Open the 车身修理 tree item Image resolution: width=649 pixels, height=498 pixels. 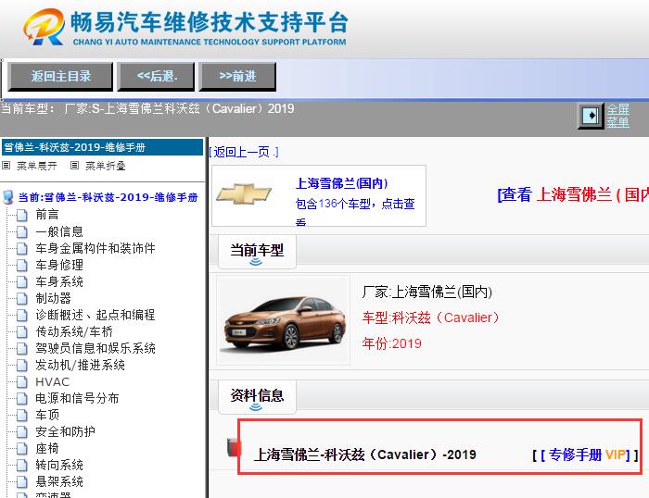click(x=59, y=265)
